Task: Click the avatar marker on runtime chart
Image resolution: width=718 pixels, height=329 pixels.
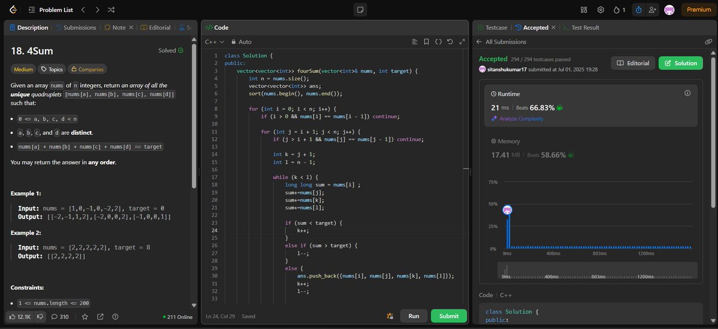Action: pos(507,210)
